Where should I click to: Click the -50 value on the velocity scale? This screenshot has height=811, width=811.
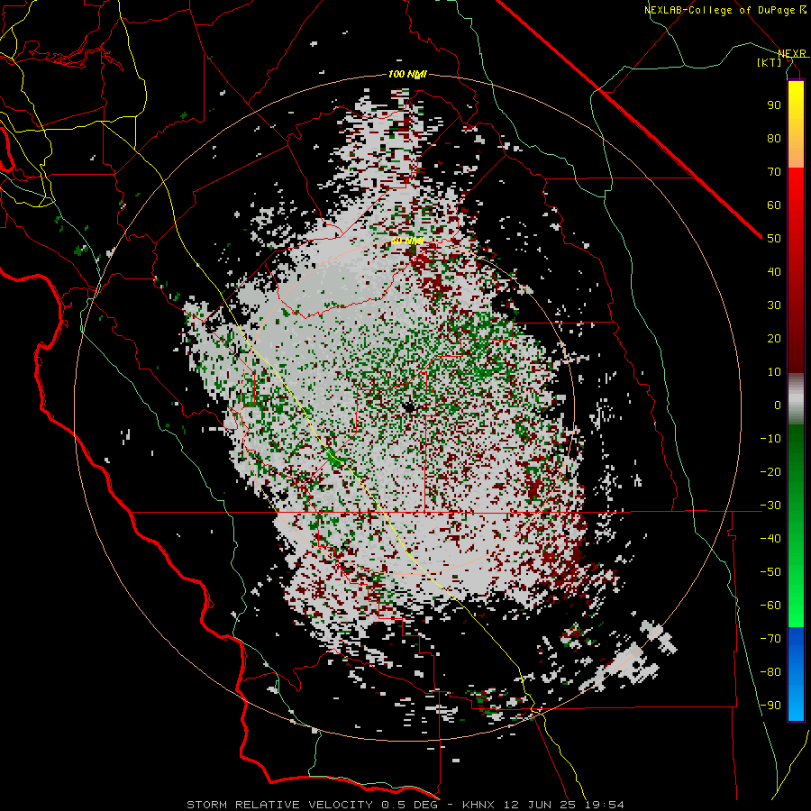coord(770,571)
